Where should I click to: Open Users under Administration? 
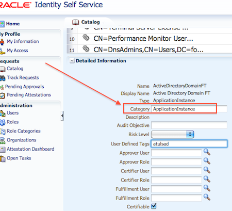pyautogui.click(x=13, y=113)
